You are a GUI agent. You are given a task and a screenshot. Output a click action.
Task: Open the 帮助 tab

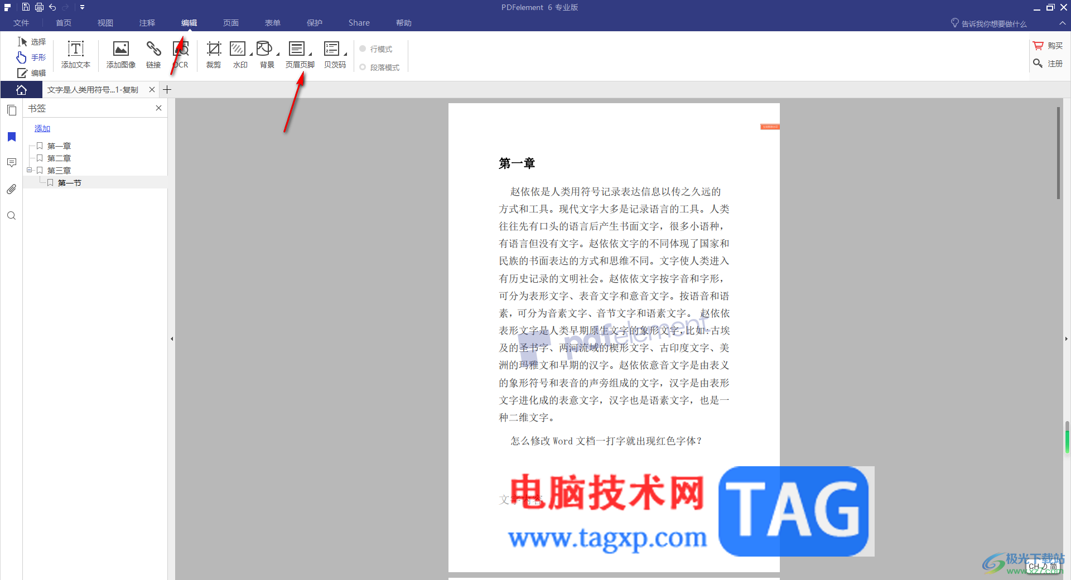(404, 23)
